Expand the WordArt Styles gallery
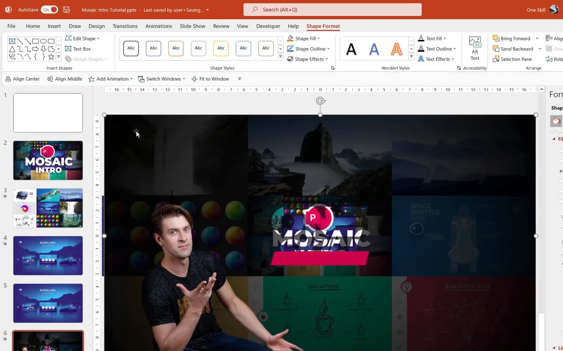 point(411,57)
